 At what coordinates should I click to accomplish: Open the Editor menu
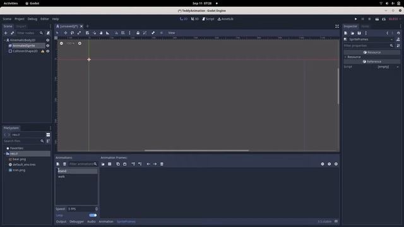click(44, 19)
